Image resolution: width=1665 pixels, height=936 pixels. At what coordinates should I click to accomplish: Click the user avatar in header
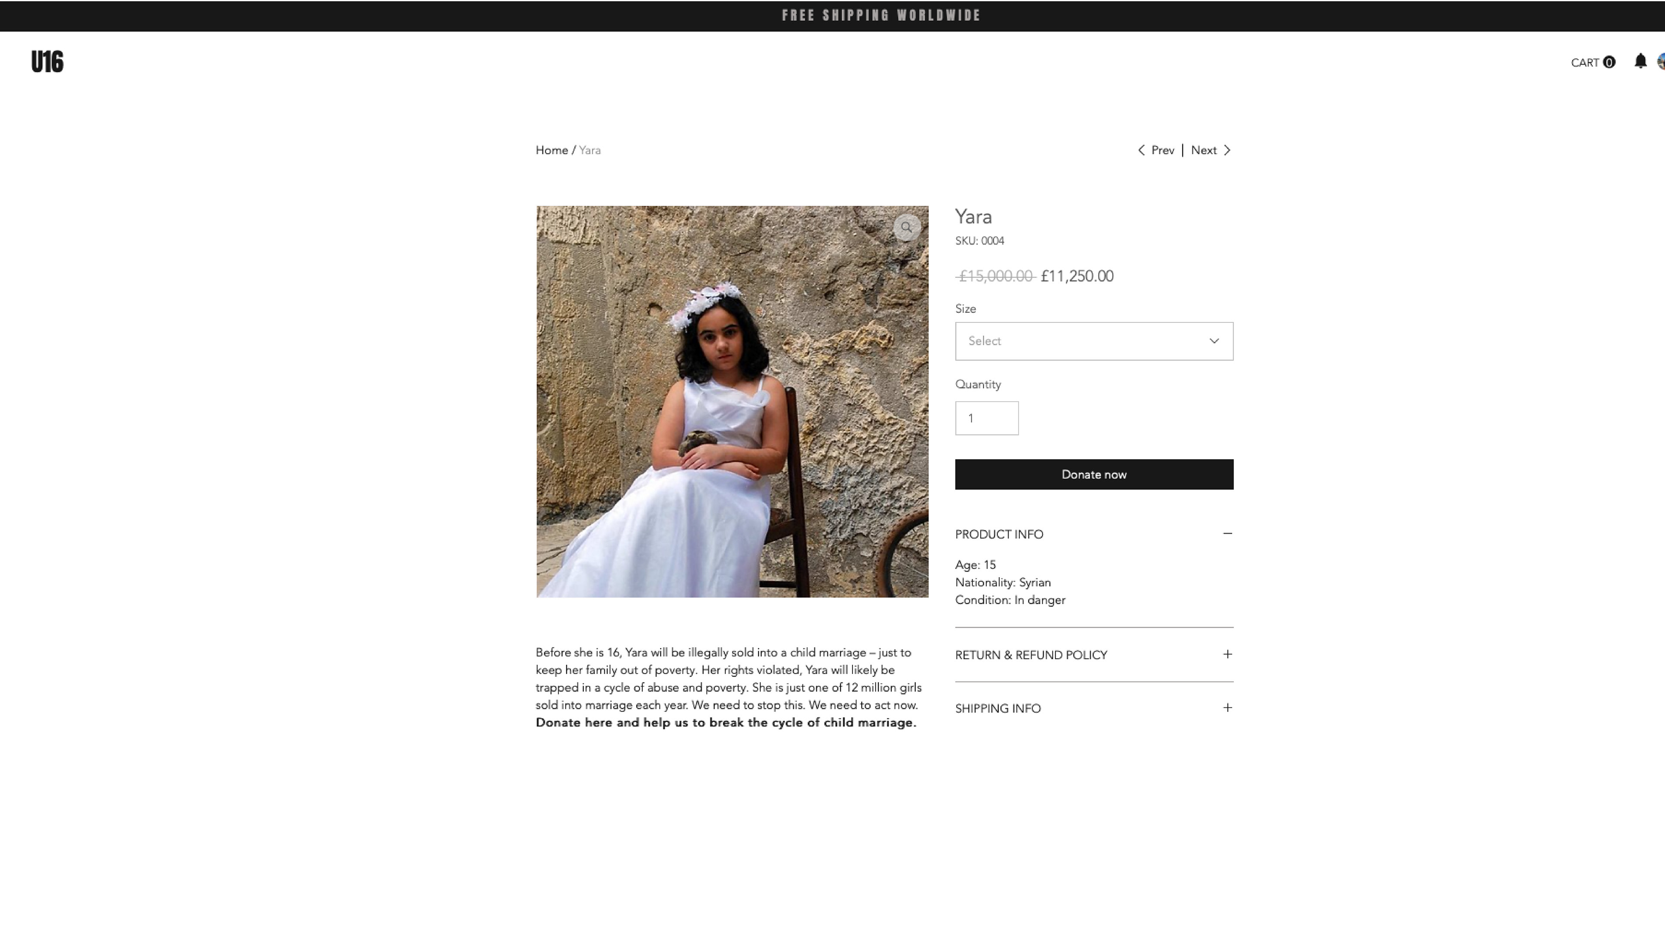[1661, 62]
